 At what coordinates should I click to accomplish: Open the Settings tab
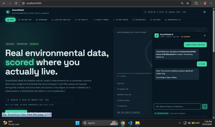tap(155, 20)
